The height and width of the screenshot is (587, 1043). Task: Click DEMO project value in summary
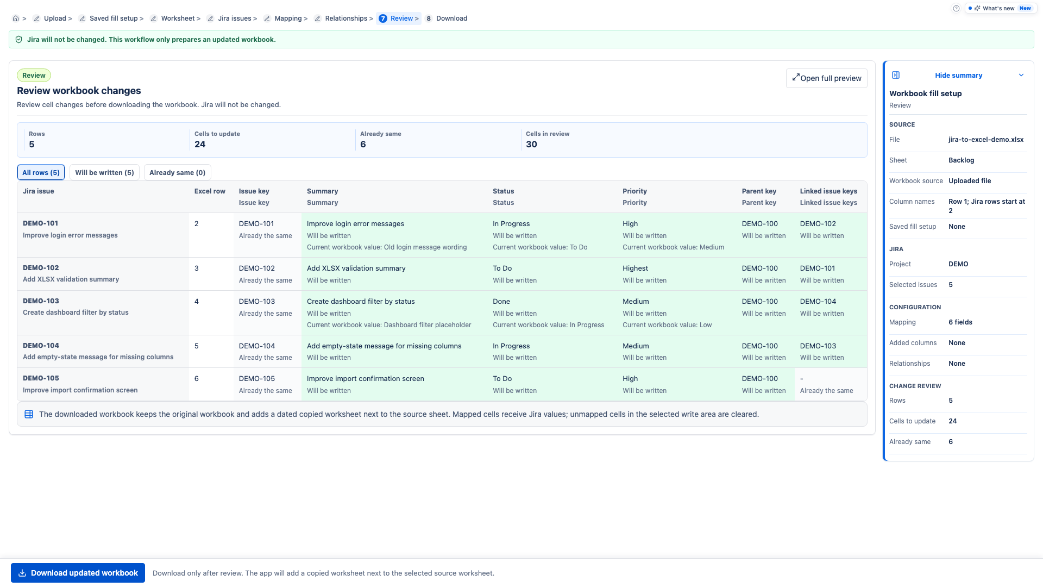click(958, 264)
